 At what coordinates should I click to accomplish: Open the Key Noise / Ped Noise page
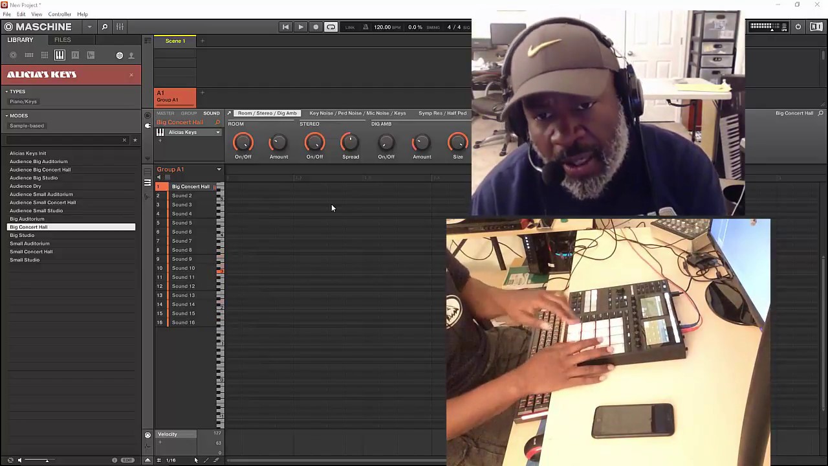tap(357, 113)
